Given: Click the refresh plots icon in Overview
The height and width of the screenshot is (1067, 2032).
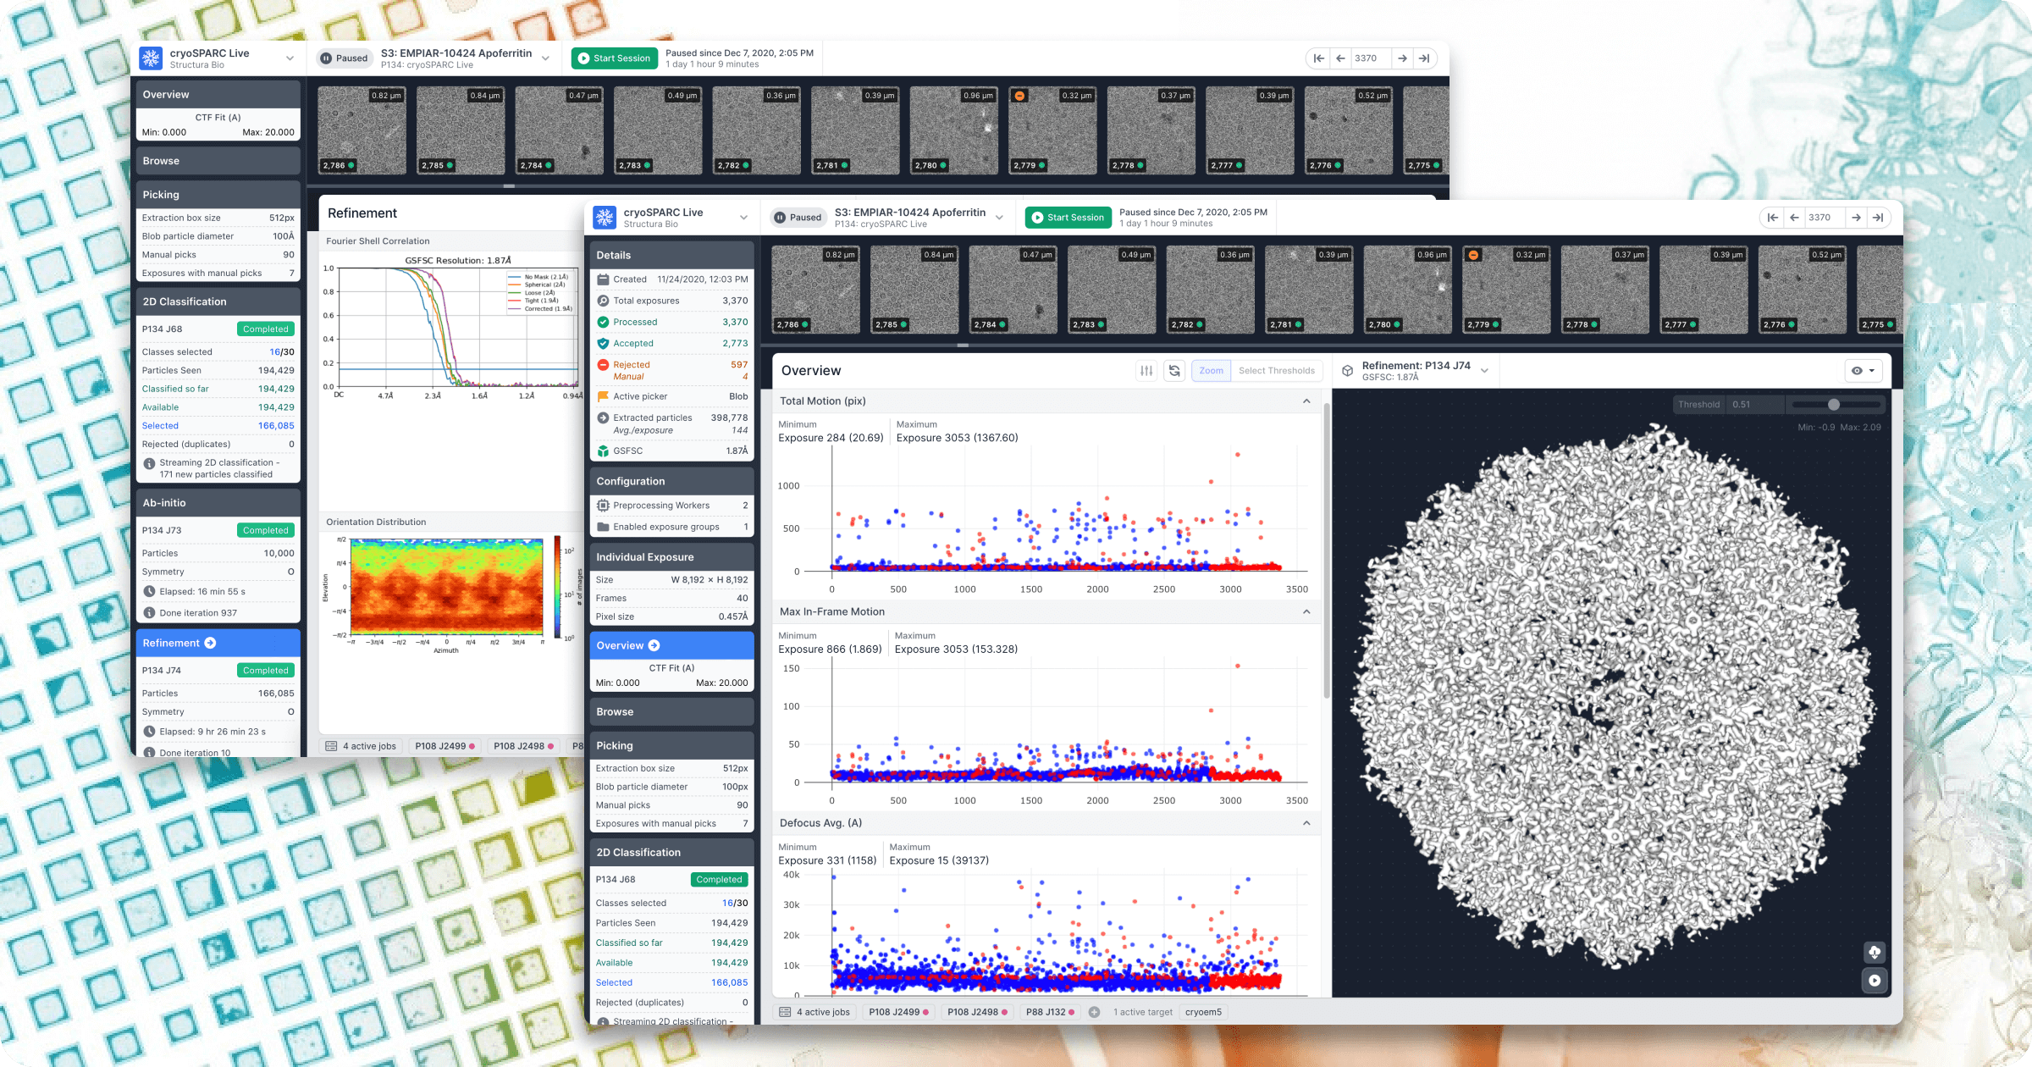Looking at the screenshot, I should click(x=1174, y=371).
